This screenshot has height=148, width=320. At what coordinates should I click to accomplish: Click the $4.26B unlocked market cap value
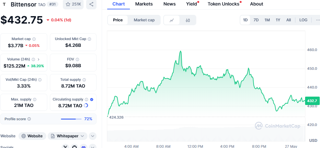click(73, 45)
